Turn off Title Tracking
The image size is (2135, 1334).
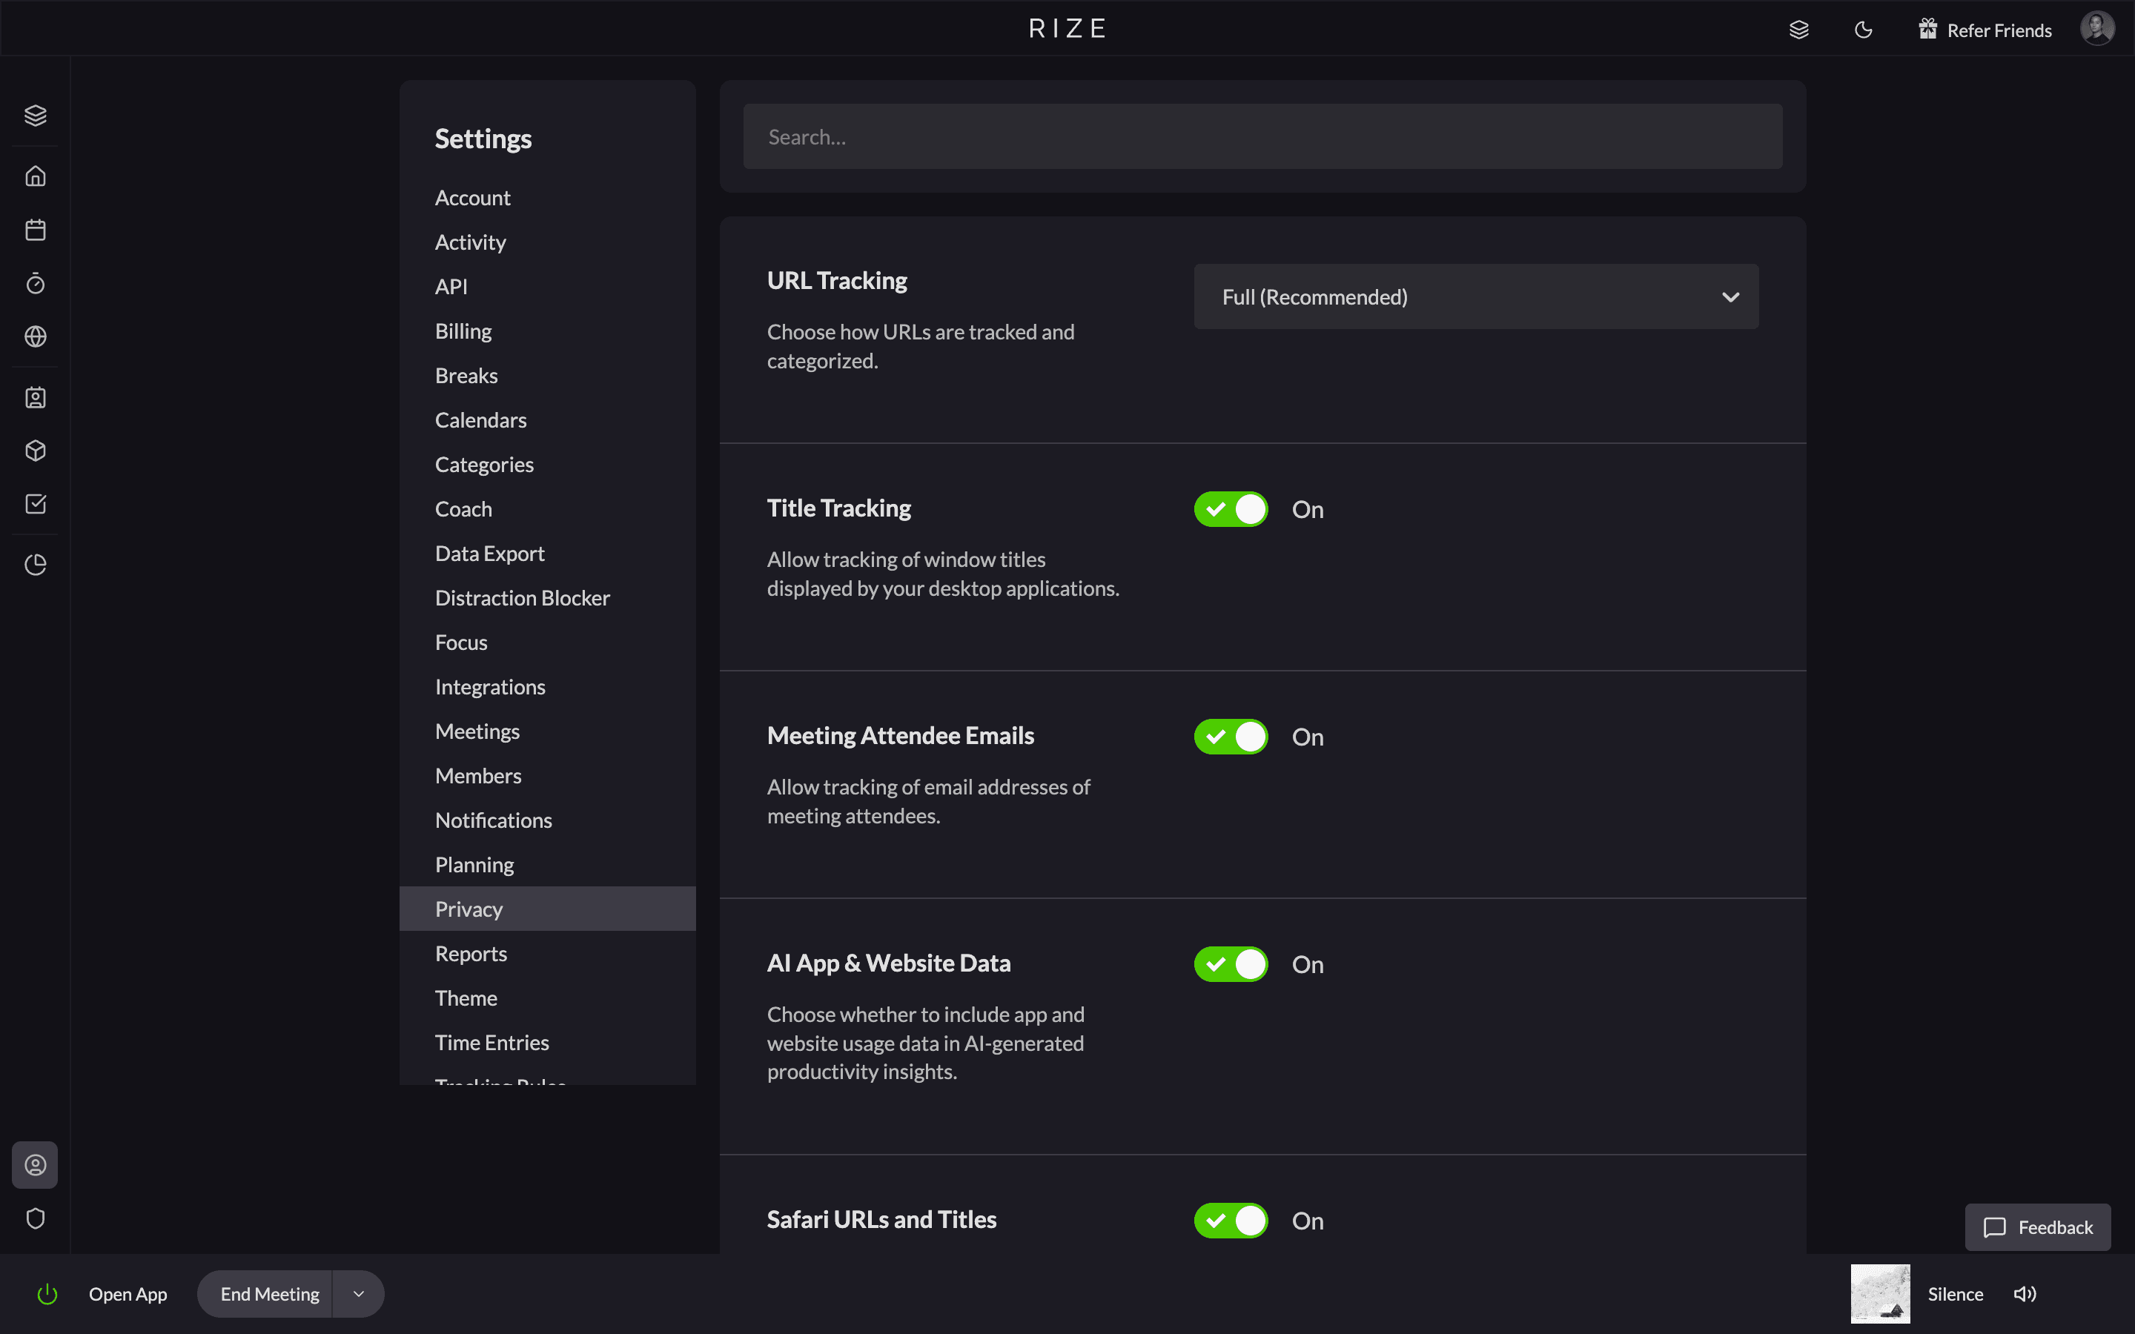[x=1230, y=508]
